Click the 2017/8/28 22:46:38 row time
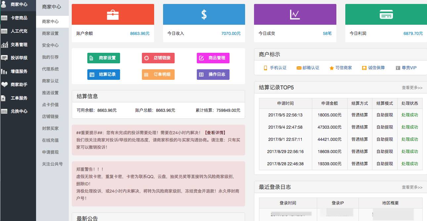The width and height of the screenshot is (427, 221). (285, 164)
